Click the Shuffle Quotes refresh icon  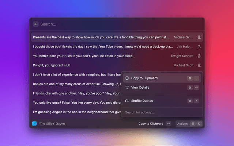(x=127, y=101)
